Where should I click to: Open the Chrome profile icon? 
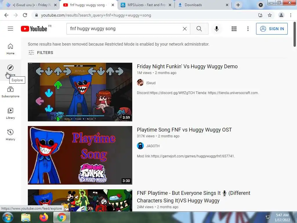(x=281, y=15)
